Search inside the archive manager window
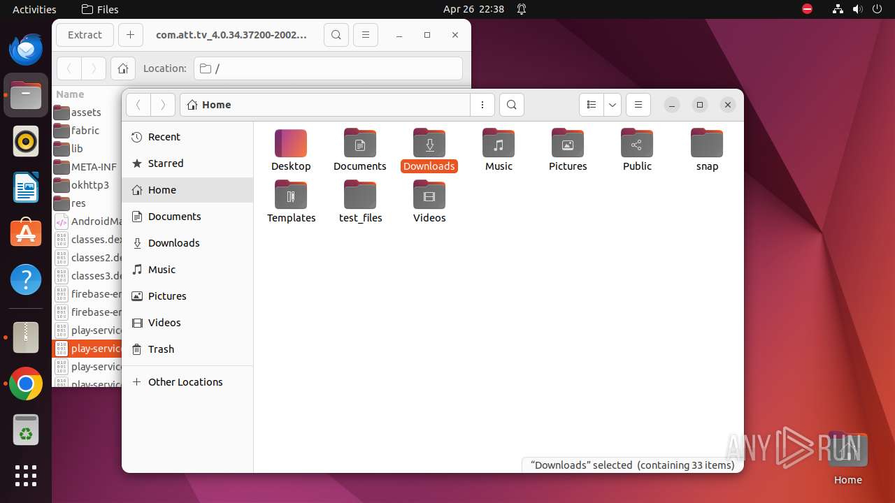 pyautogui.click(x=336, y=35)
